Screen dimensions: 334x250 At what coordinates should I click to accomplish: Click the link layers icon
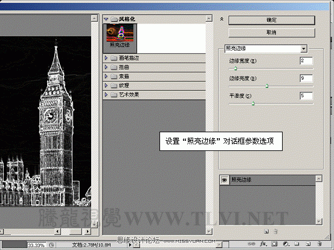[252, 244]
